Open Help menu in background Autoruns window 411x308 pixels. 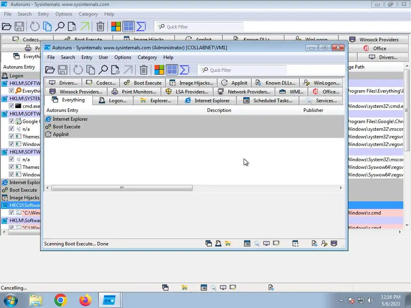coord(109,14)
